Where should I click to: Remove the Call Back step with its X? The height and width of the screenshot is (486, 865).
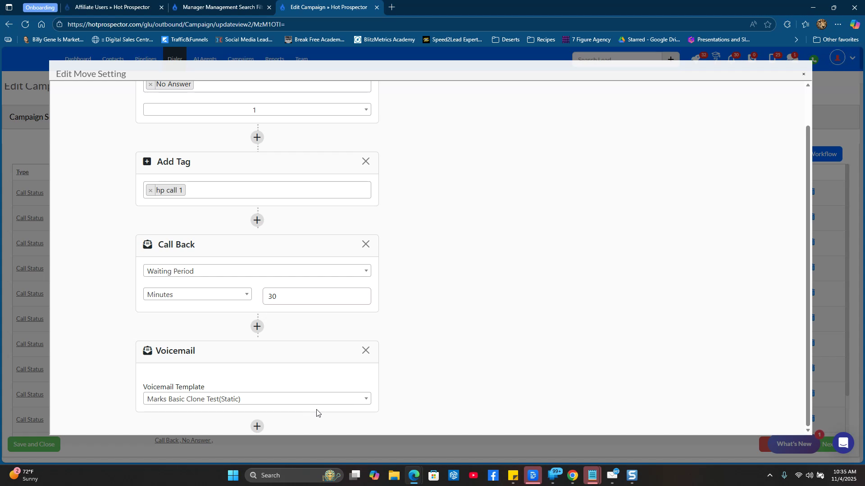coord(365,244)
